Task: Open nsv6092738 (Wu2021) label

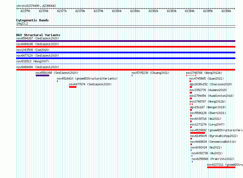Action: [x=207, y=153]
